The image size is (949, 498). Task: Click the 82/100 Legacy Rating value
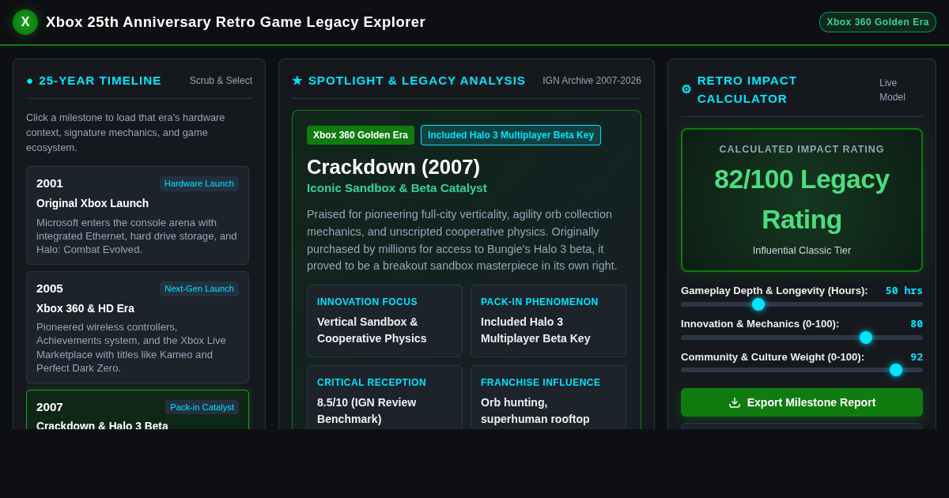[x=802, y=199]
